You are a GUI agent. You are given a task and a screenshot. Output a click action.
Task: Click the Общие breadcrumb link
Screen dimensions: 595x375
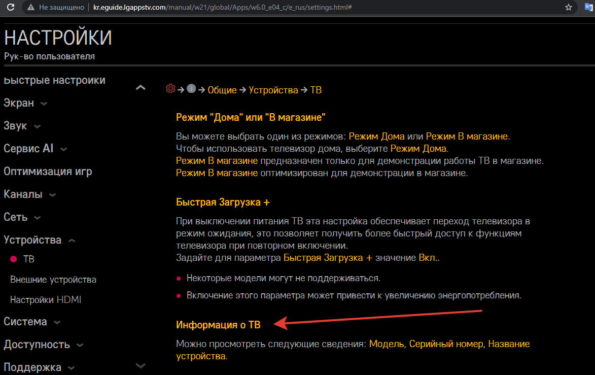coord(222,90)
